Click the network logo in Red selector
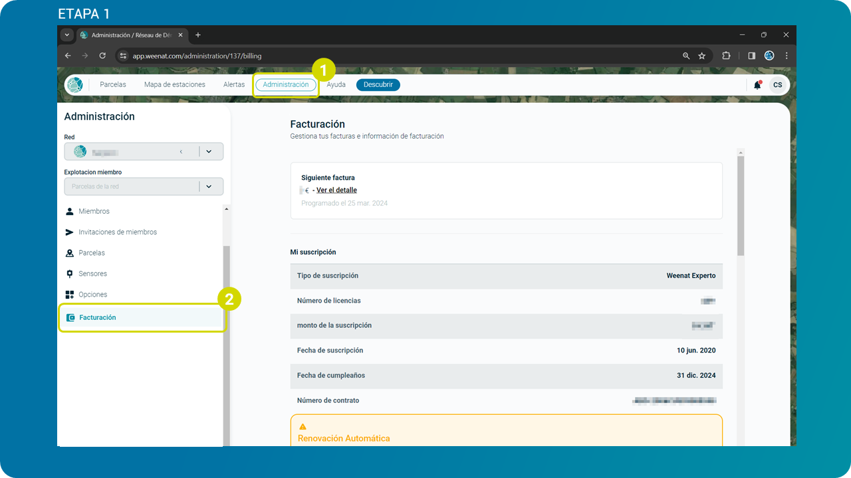 click(x=80, y=151)
